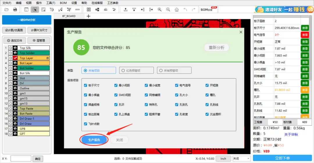Click the window layout toolbar icon
The width and height of the screenshot is (314, 163).
[26, 10]
